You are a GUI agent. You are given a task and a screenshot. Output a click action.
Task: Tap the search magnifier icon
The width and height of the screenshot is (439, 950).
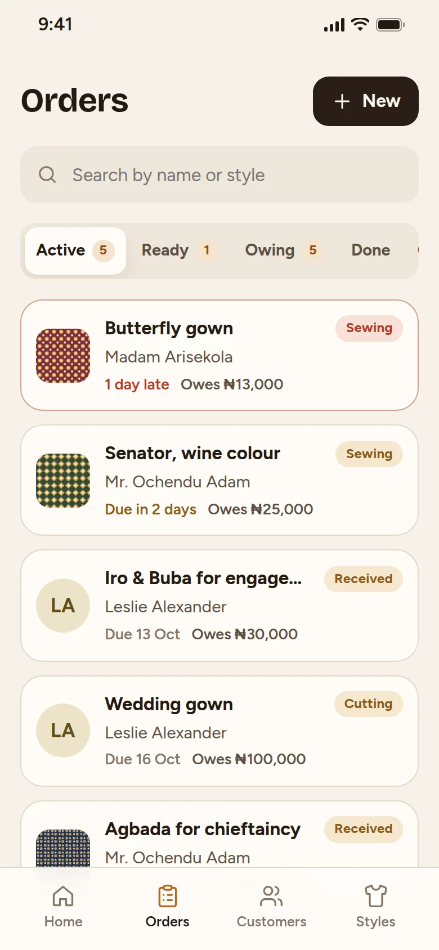click(47, 174)
